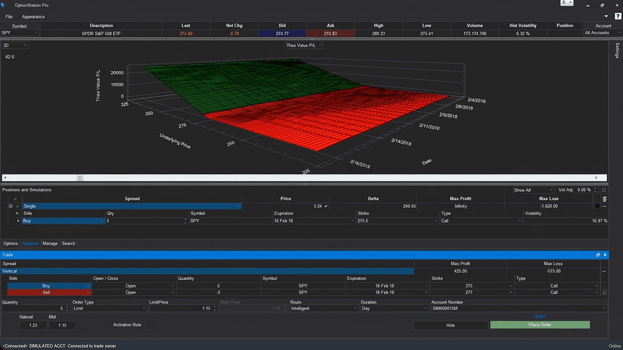Image resolution: width=623 pixels, height=350 pixels.
Task: Click the Hide button
Action: pyautogui.click(x=450, y=325)
